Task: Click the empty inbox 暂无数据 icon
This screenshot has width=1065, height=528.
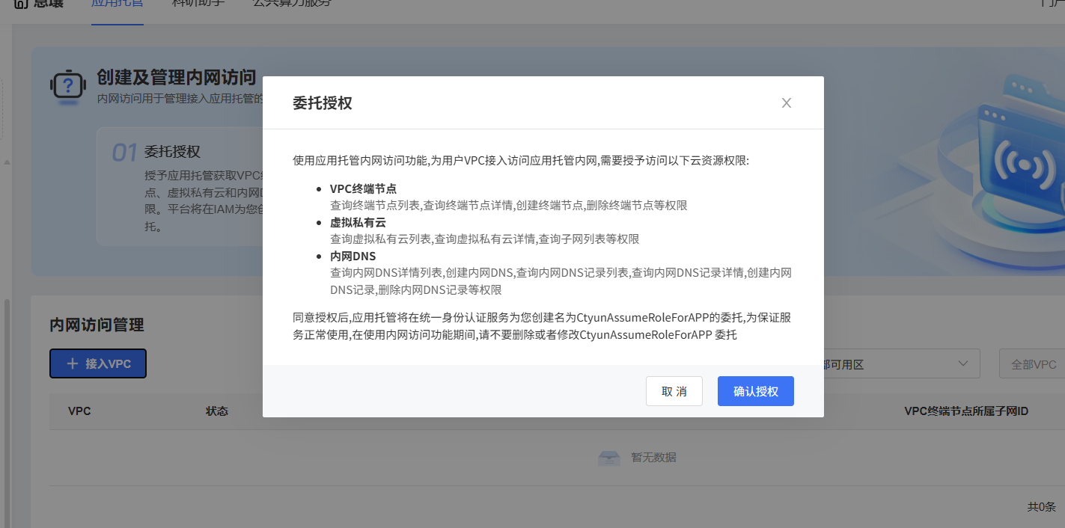Action: tap(609, 458)
